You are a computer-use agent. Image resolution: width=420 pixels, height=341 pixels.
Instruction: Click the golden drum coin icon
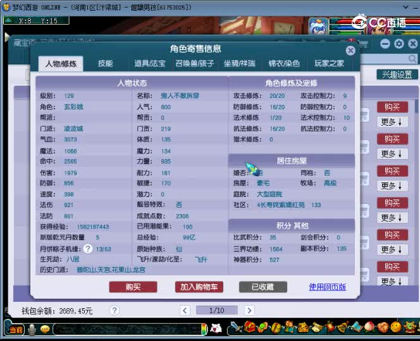tap(276, 327)
